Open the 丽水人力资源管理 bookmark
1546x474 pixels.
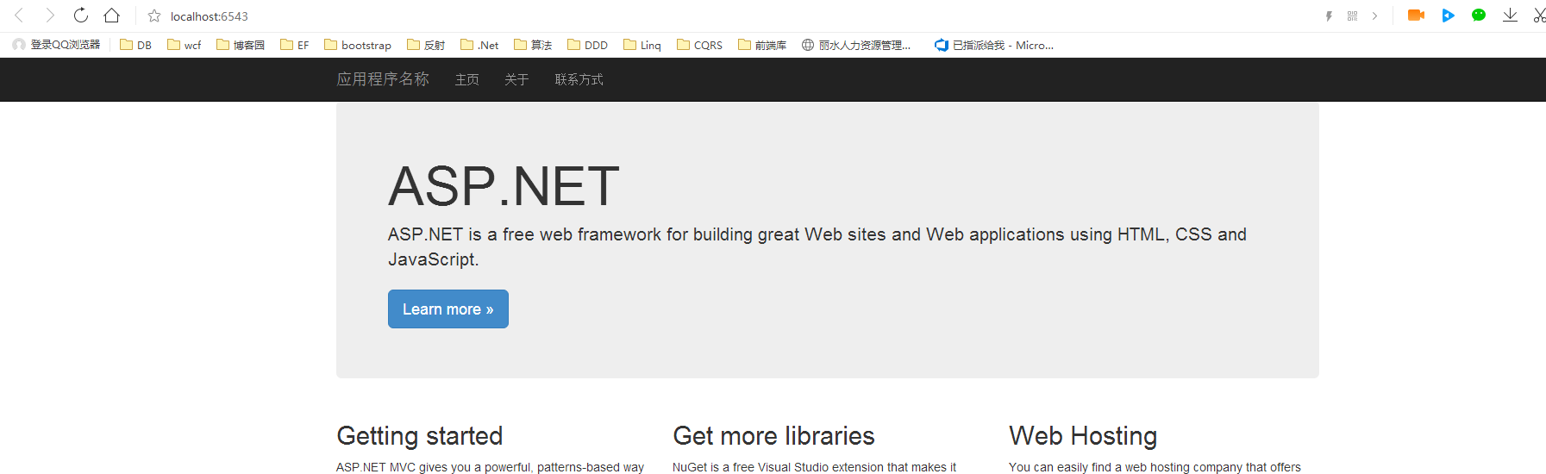click(855, 45)
